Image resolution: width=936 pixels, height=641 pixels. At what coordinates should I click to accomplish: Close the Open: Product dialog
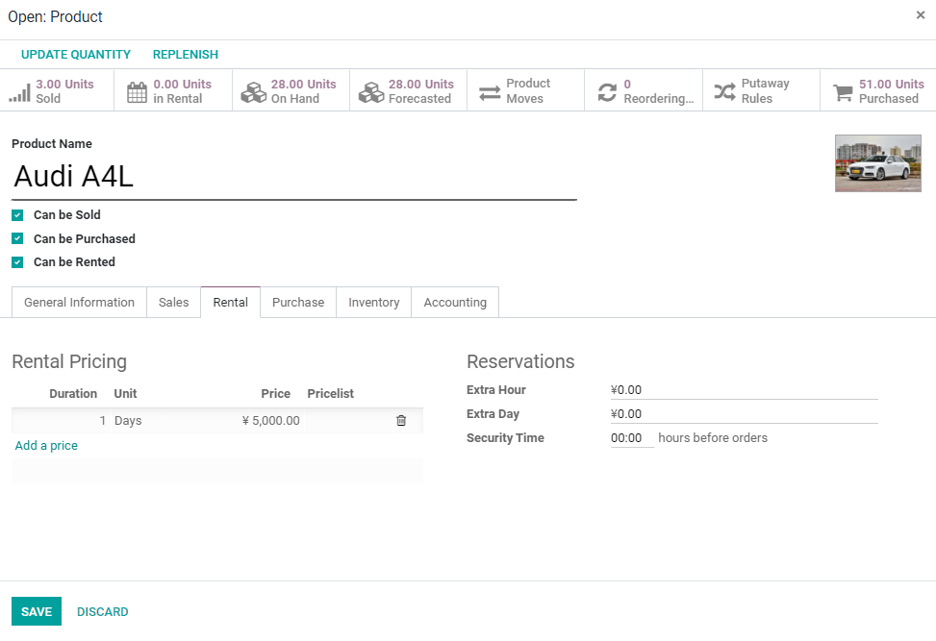pos(921,15)
